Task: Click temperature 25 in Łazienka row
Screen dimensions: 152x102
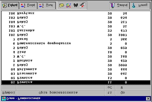Action: 110,31
